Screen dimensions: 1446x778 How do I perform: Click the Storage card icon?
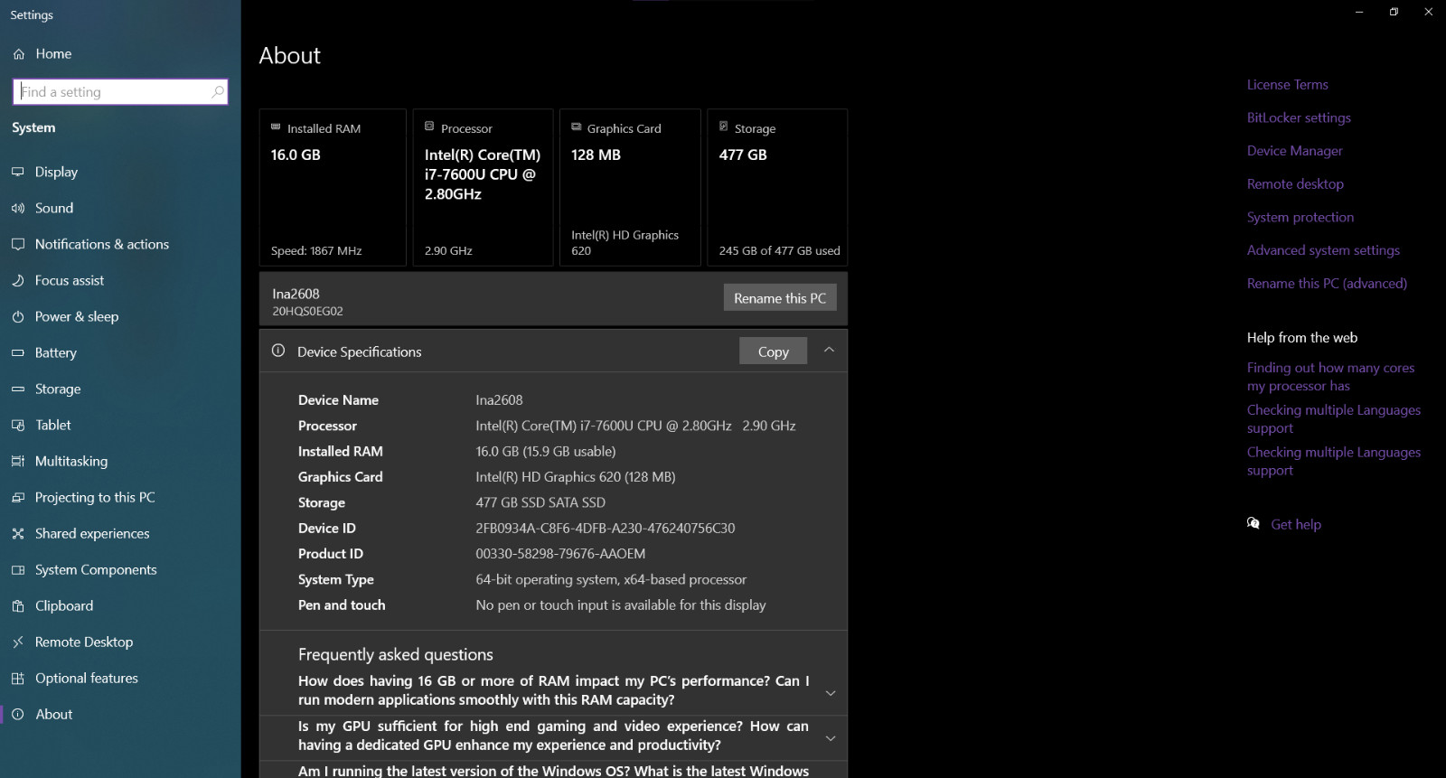(723, 127)
